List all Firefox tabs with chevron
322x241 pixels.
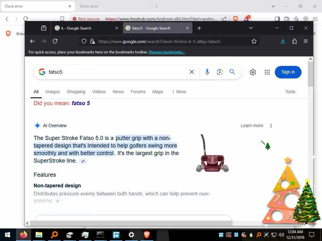tap(251, 28)
